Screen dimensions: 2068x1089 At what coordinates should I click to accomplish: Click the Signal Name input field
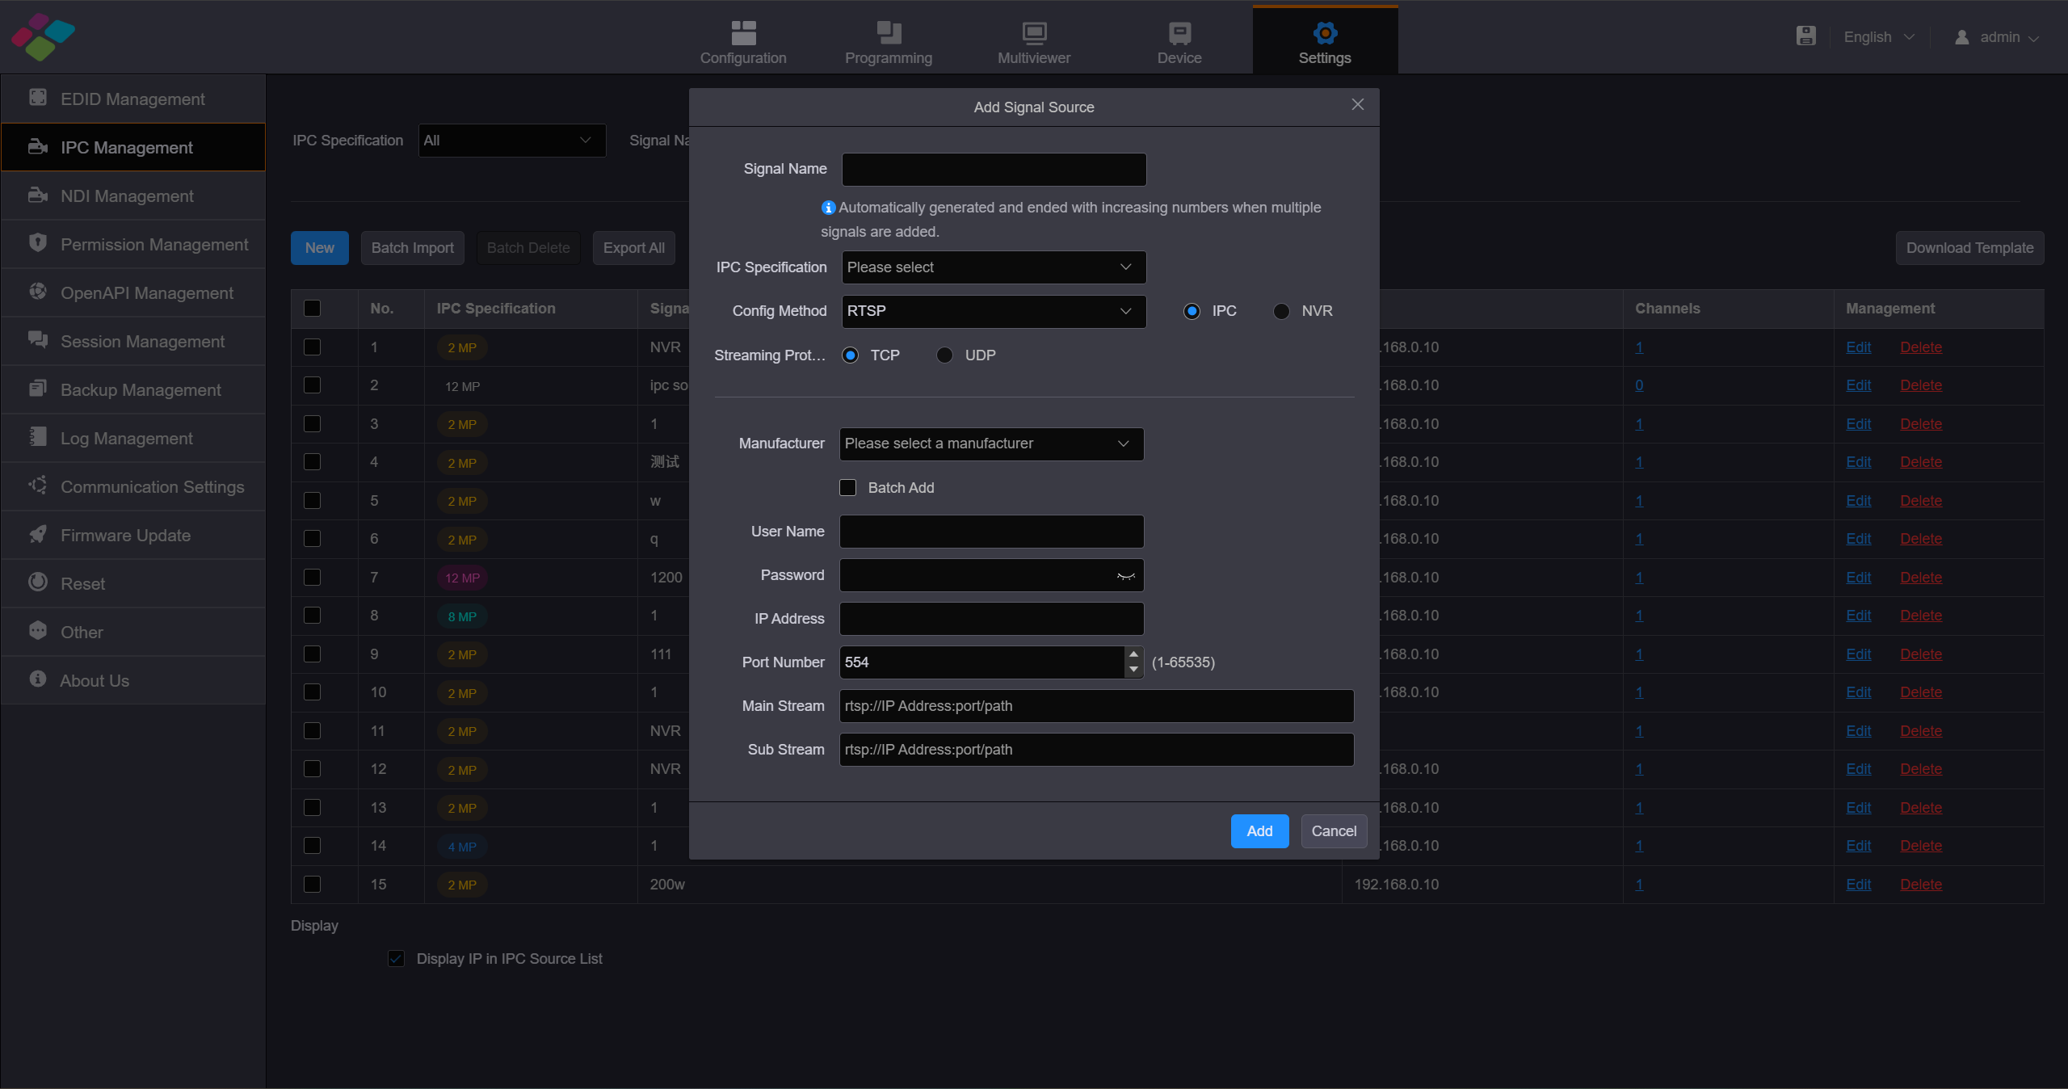993,169
